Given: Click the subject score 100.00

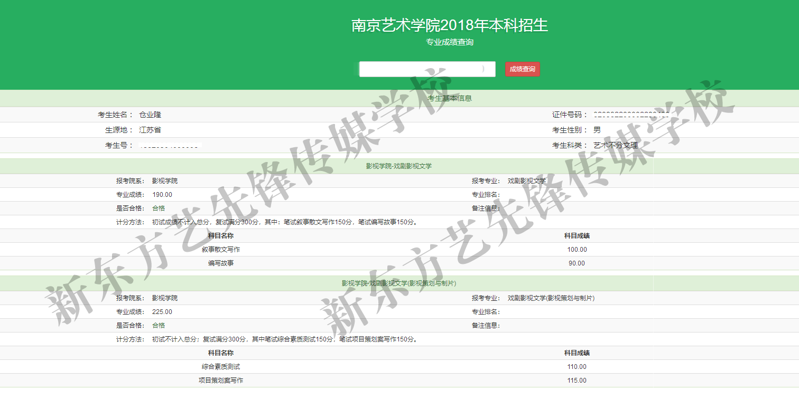Looking at the screenshot, I should [577, 250].
